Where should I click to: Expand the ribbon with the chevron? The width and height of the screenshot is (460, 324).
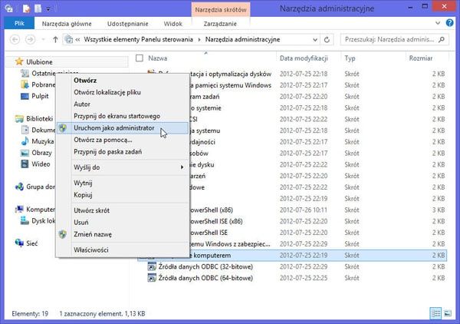(x=438, y=23)
